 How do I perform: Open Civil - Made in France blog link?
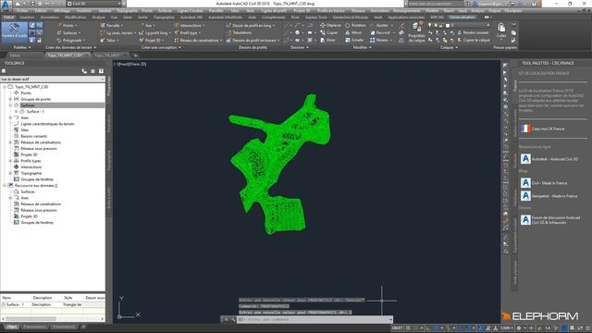tap(544, 183)
